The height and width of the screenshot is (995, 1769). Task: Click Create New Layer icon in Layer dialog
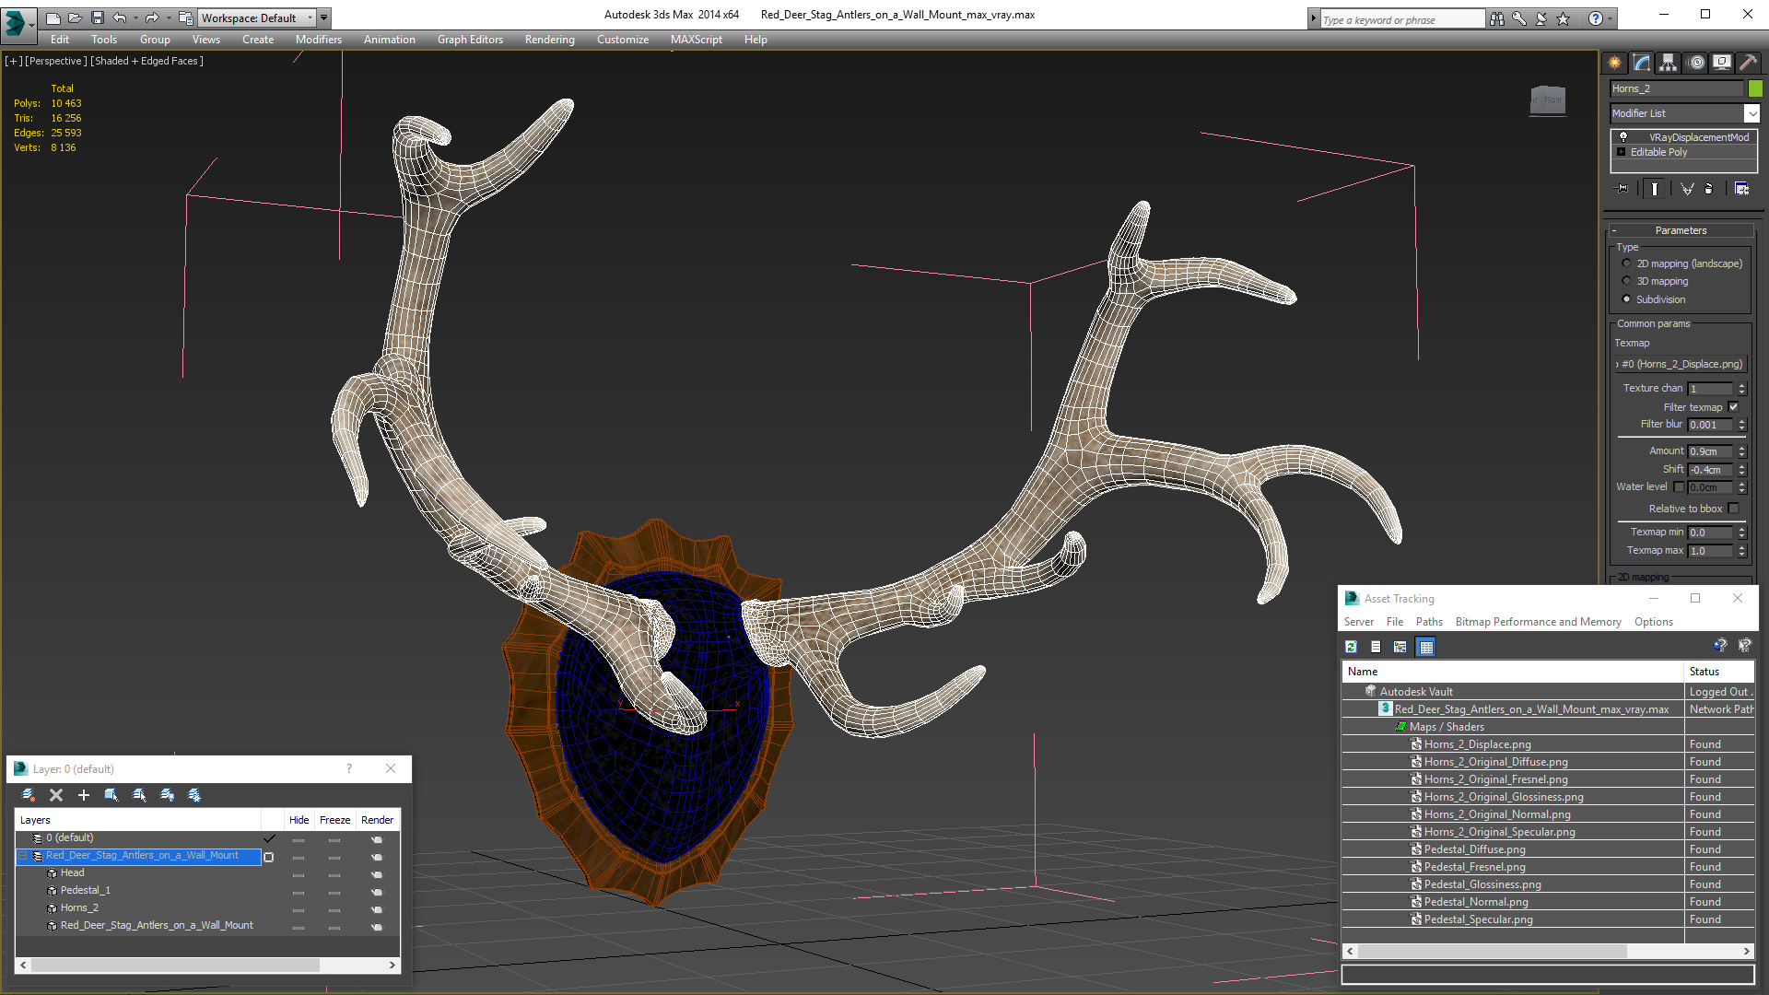coord(29,795)
